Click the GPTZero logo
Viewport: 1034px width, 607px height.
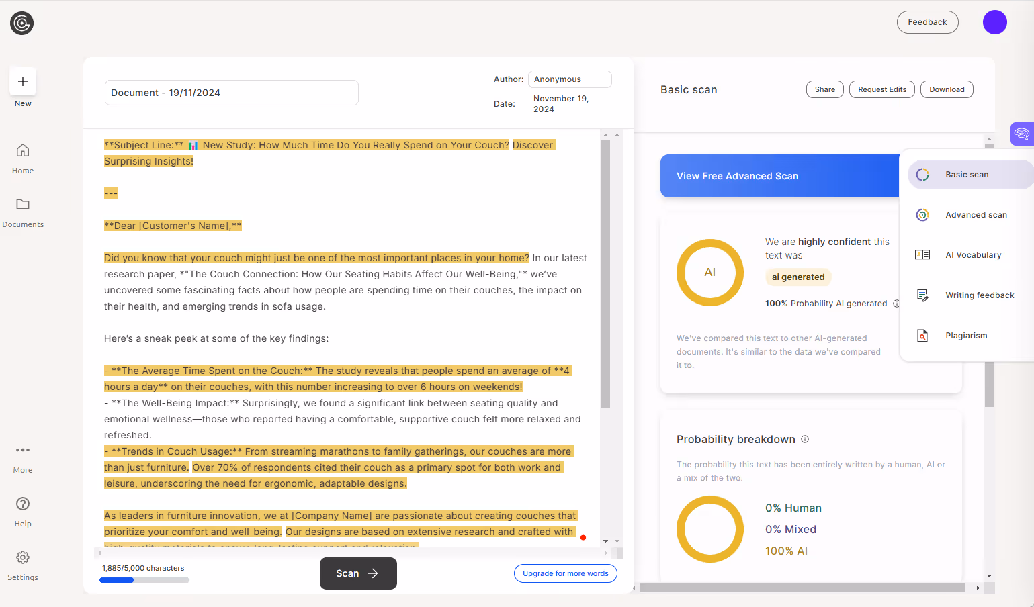click(21, 22)
